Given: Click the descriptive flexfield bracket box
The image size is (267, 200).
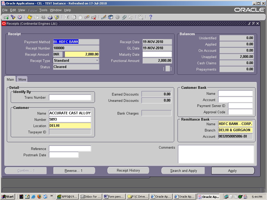Looking at the screenshot, I should [x=168, y=68].
